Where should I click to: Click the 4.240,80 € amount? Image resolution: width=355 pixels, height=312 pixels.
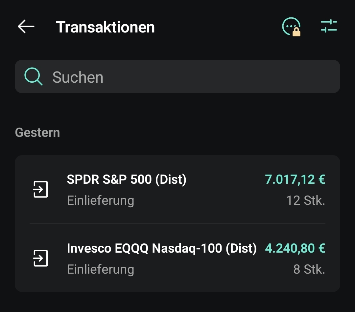click(x=295, y=248)
